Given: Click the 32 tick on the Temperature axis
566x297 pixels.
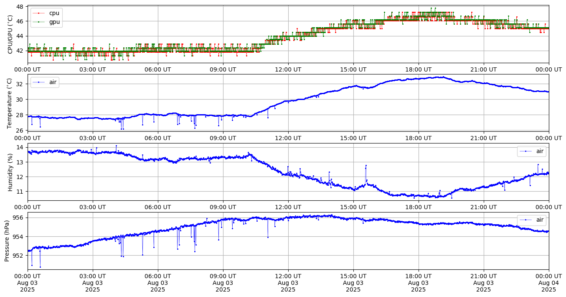Looking at the screenshot, I should tap(20, 84).
